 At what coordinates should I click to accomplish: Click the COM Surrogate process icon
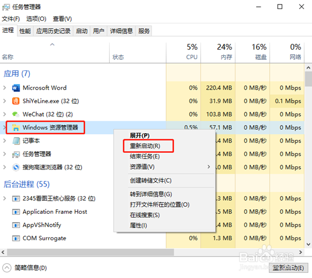pyautogui.click(x=16, y=238)
